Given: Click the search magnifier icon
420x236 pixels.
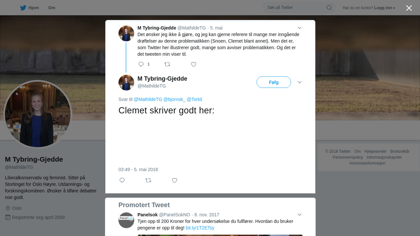Looking at the screenshot, I should pos(329,8).
